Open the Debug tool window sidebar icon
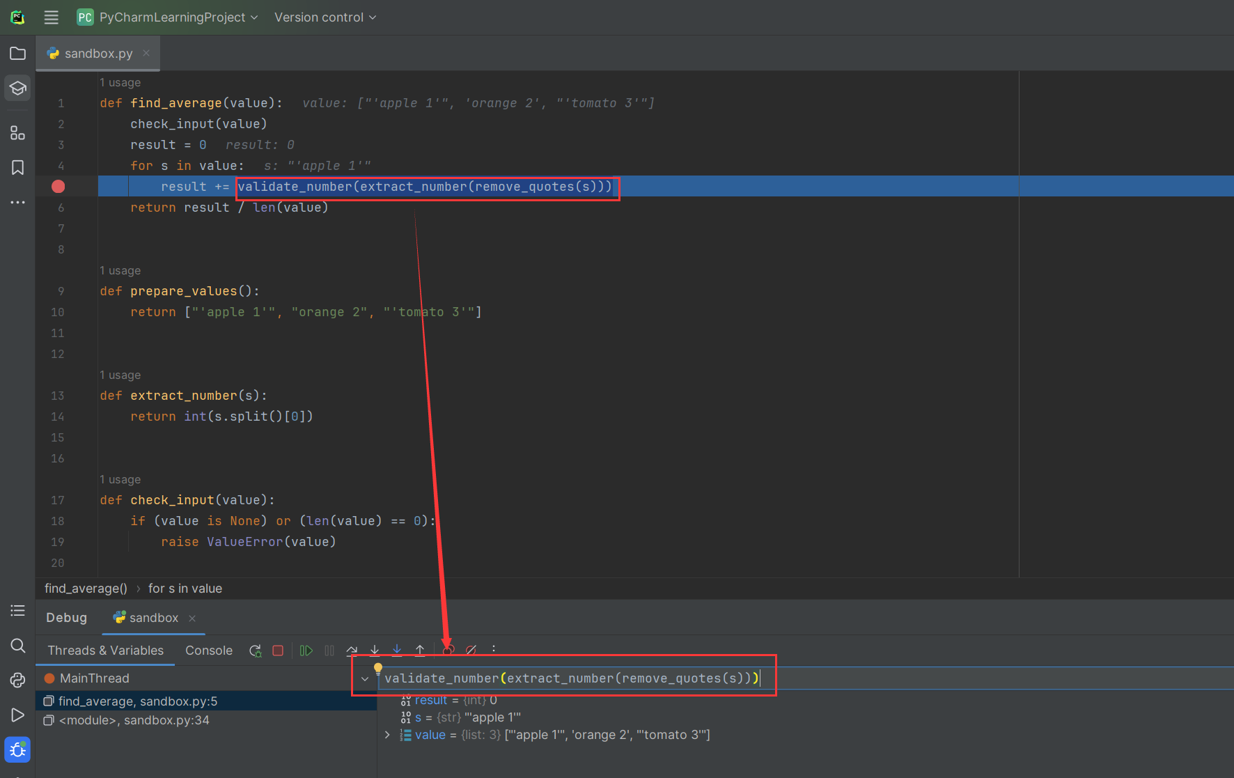Screen dimensions: 1234x778 click(x=18, y=749)
